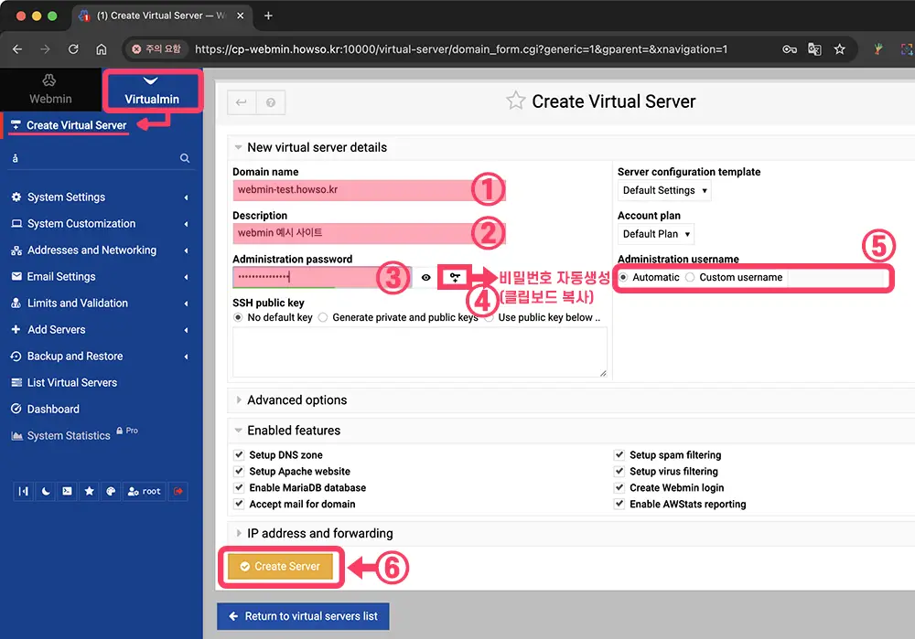Open a new browser tab
This screenshot has width=915, height=639.
(x=268, y=16)
